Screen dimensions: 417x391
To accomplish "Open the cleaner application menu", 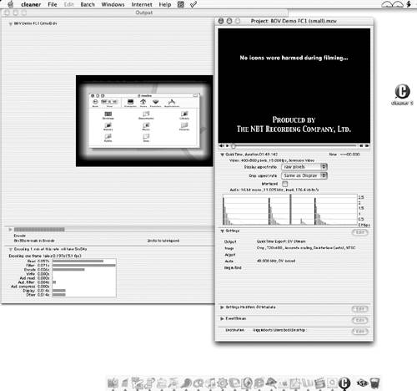I will tap(31, 4).
